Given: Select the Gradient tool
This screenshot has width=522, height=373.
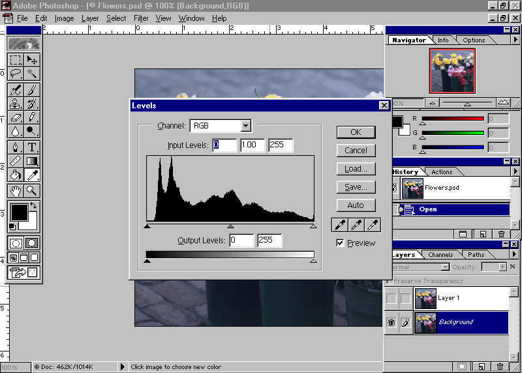Looking at the screenshot, I should coord(32,161).
